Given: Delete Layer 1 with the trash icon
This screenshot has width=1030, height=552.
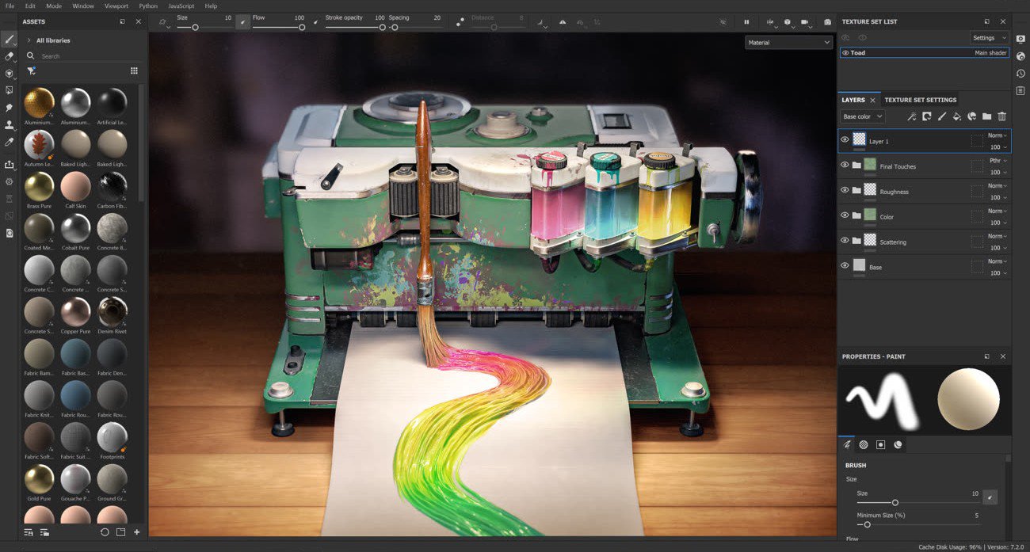Looking at the screenshot, I should [x=1002, y=116].
